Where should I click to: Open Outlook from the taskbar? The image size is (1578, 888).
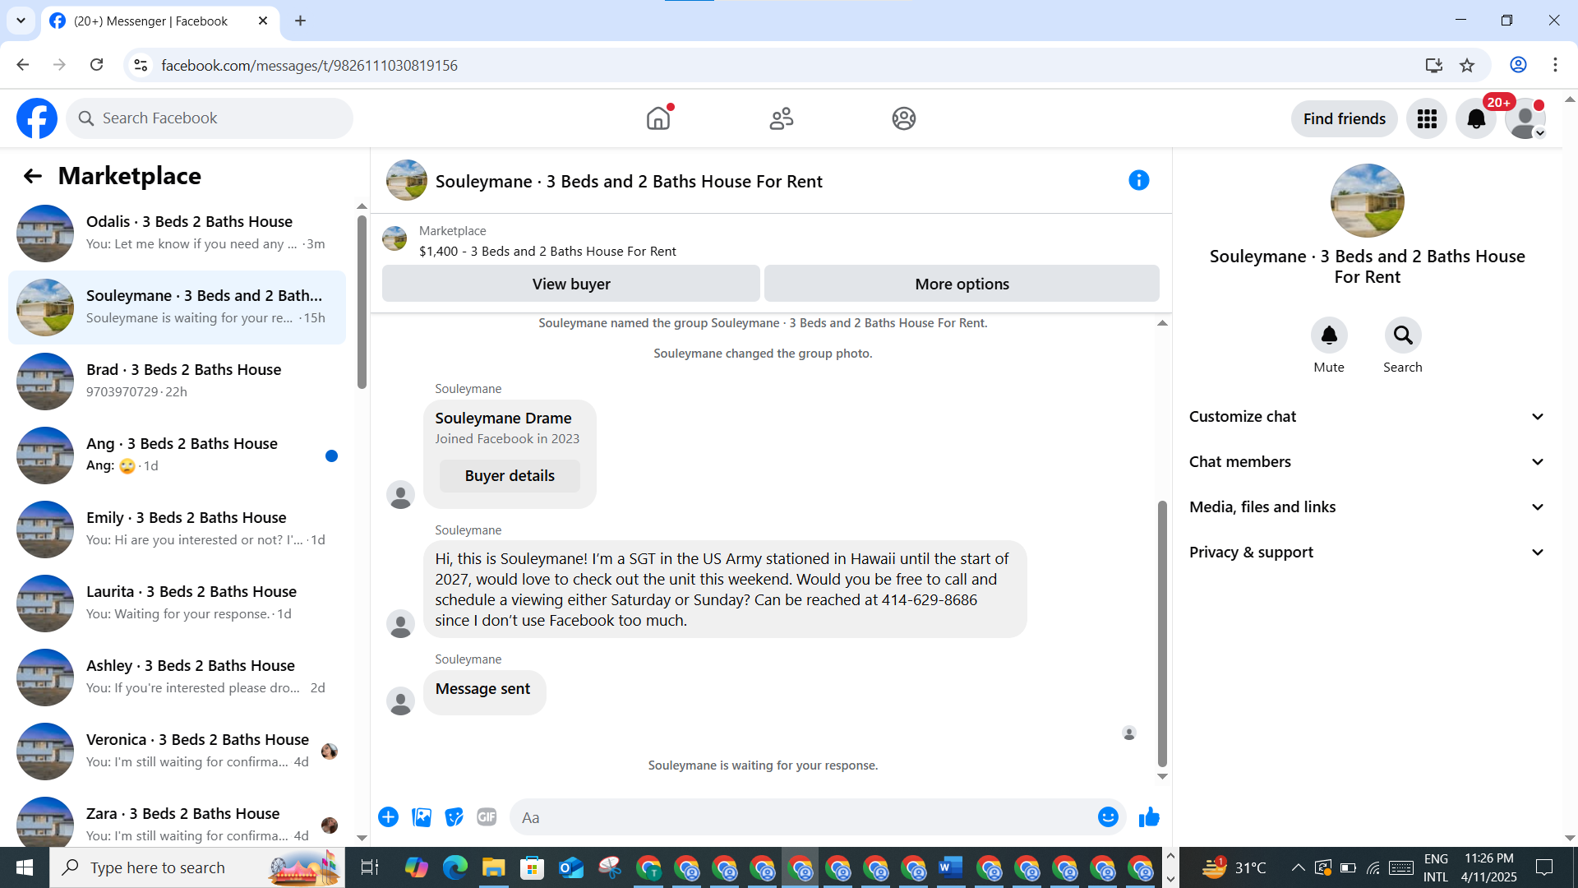click(x=571, y=867)
